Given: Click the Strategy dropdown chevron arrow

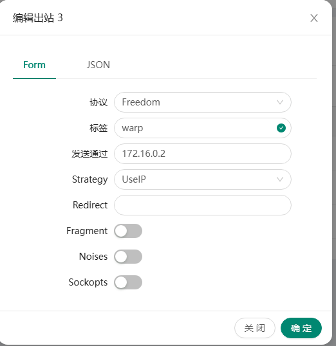Looking at the screenshot, I should pos(280,179).
